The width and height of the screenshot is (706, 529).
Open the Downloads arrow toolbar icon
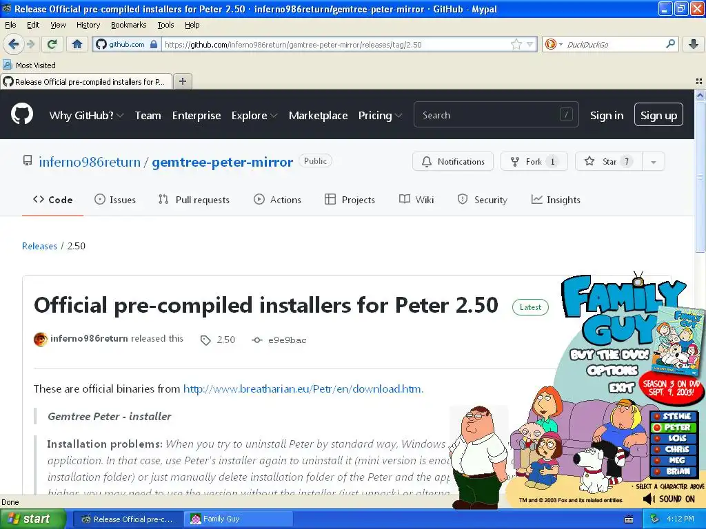(x=694, y=44)
